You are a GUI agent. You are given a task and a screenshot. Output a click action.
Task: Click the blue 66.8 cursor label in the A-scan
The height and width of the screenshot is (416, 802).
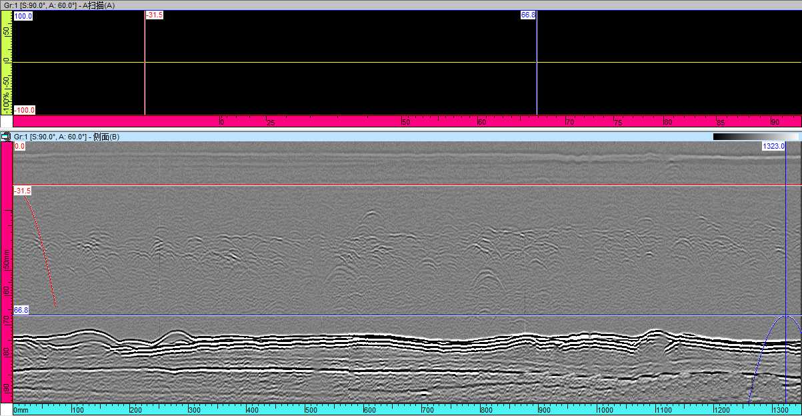[x=528, y=15]
